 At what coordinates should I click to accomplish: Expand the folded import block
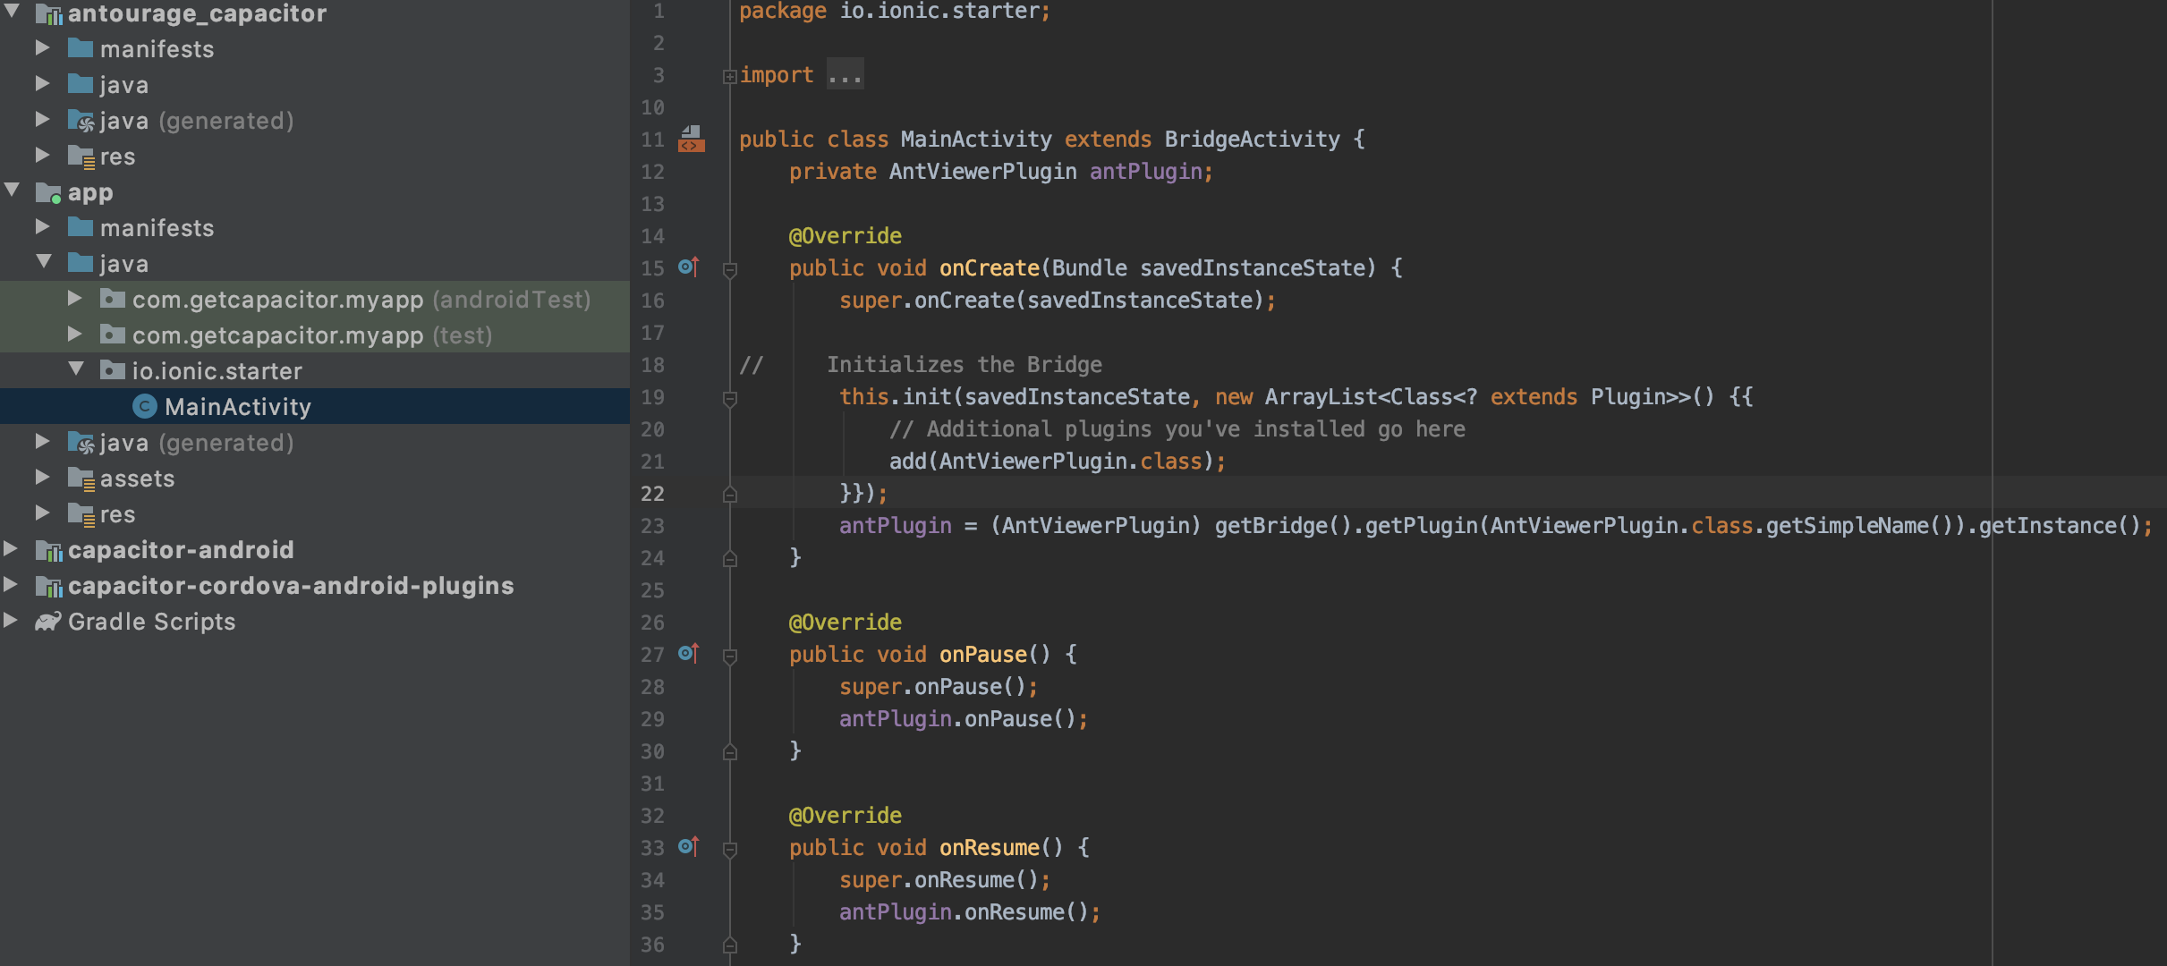tap(729, 76)
